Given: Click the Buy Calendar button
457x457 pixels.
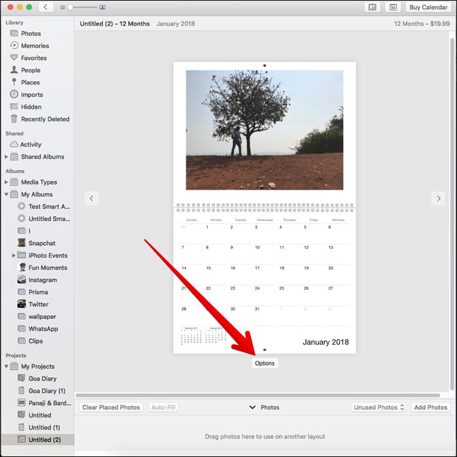Looking at the screenshot, I should (428, 7).
